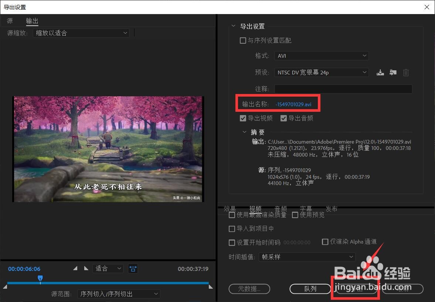Enable match sequence settings checkbox
Viewport: 435px width, 302px height.
(243, 41)
